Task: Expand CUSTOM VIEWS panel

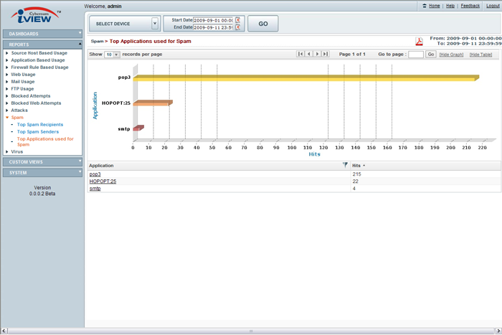Action: pyautogui.click(x=42, y=161)
